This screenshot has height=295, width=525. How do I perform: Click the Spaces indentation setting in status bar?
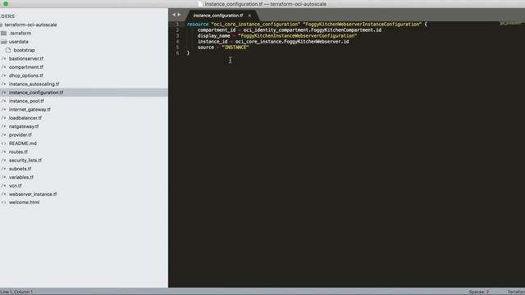(479, 292)
